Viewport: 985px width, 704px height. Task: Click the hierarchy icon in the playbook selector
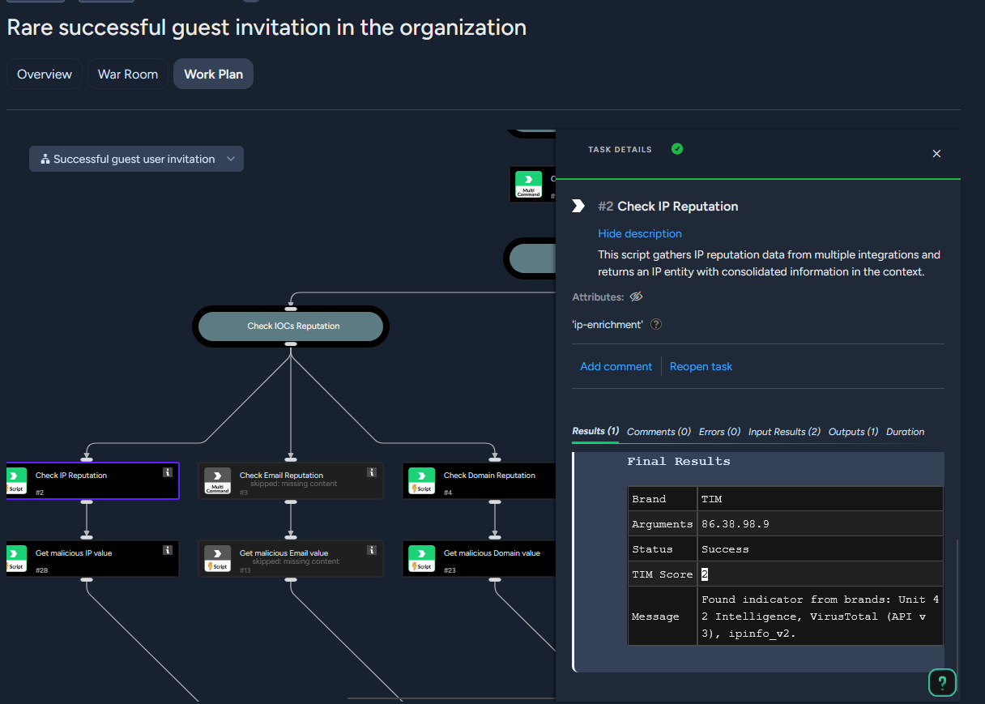click(45, 159)
